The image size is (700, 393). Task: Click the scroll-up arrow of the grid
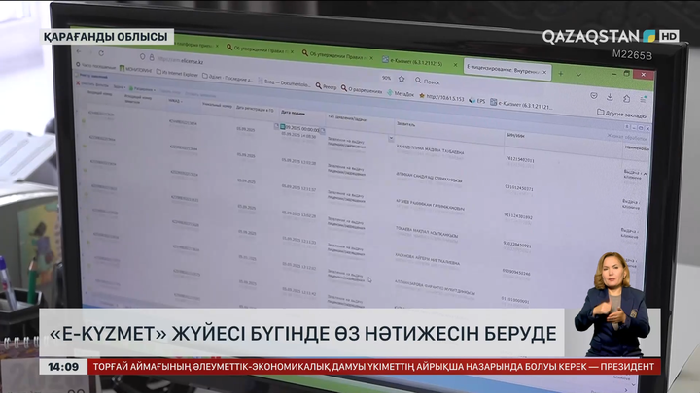[646, 174]
